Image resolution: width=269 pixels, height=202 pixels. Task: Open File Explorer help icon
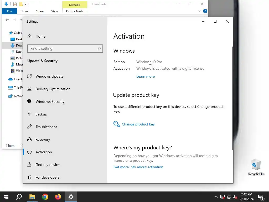coord(205,11)
